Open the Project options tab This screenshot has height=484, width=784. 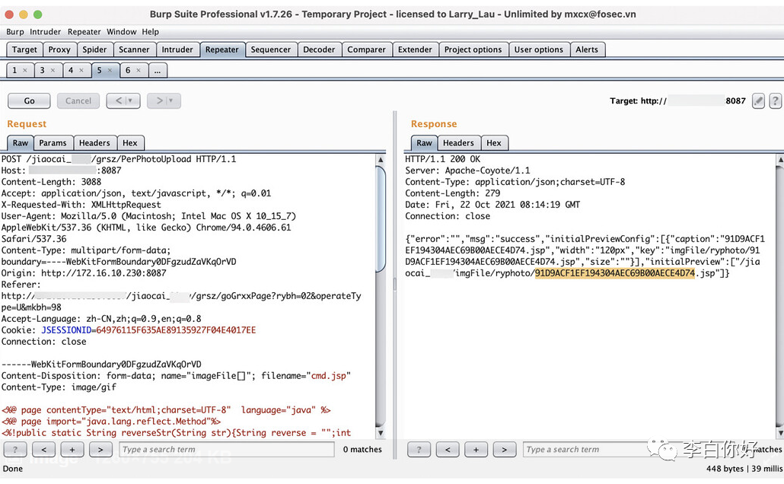[x=473, y=49]
